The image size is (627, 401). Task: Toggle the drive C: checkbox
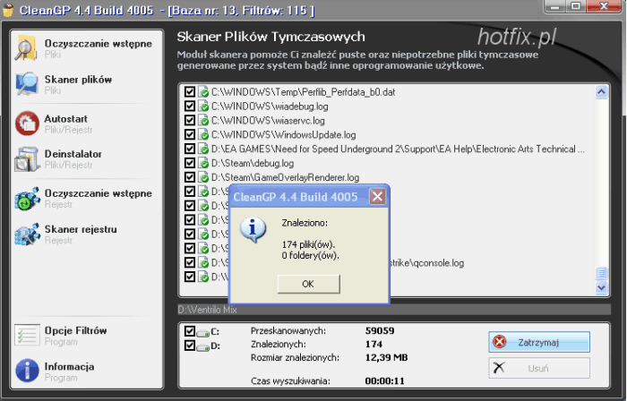coord(189,332)
